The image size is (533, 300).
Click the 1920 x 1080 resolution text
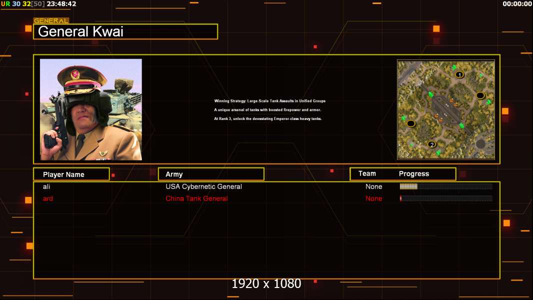click(x=266, y=283)
